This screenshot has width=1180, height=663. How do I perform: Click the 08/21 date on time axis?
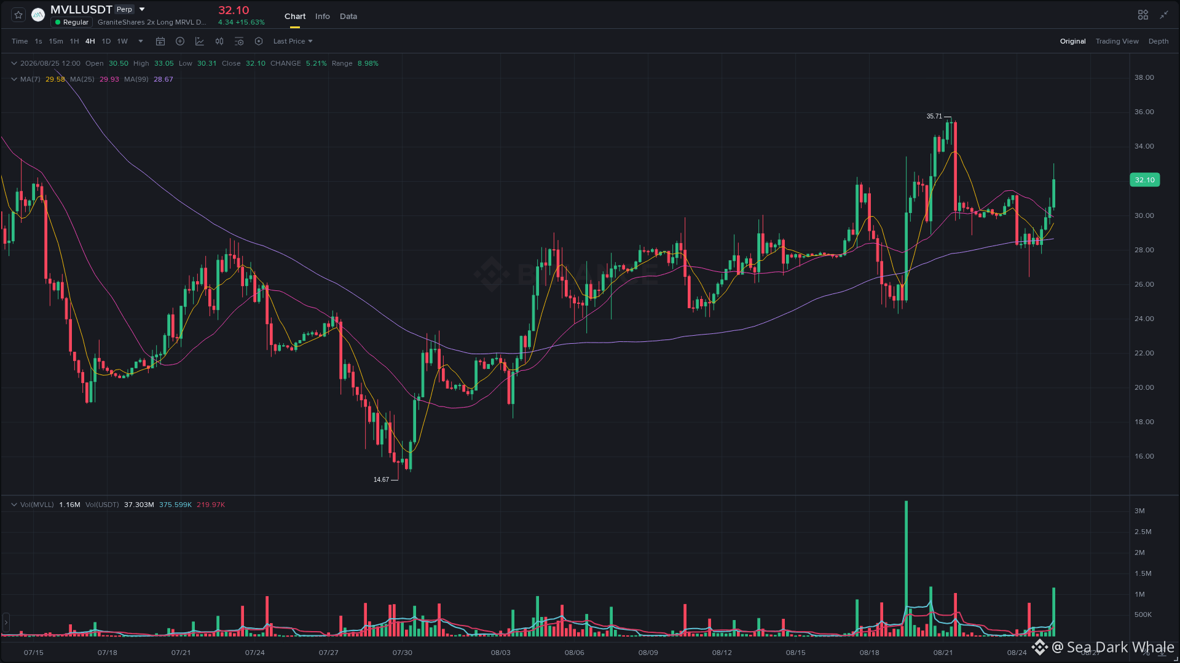943,653
